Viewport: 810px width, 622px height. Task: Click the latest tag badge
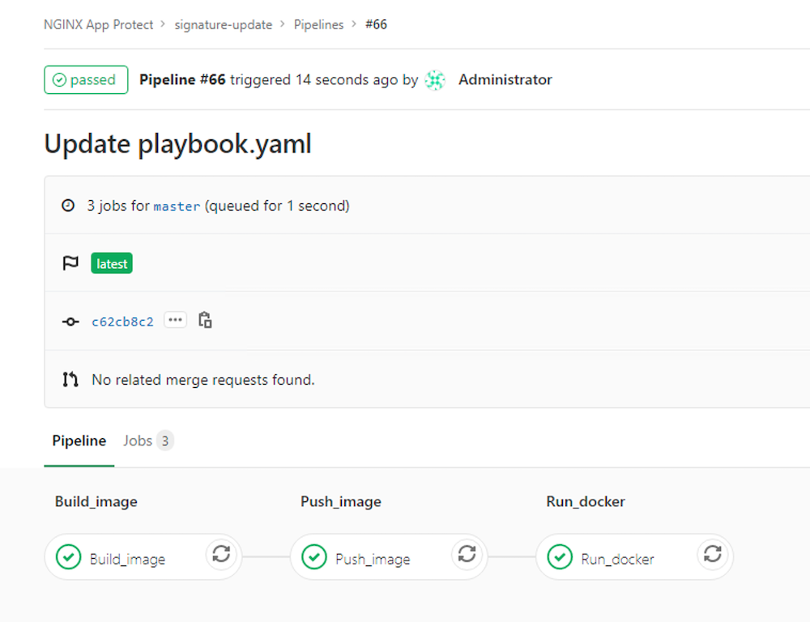[112, 263]
